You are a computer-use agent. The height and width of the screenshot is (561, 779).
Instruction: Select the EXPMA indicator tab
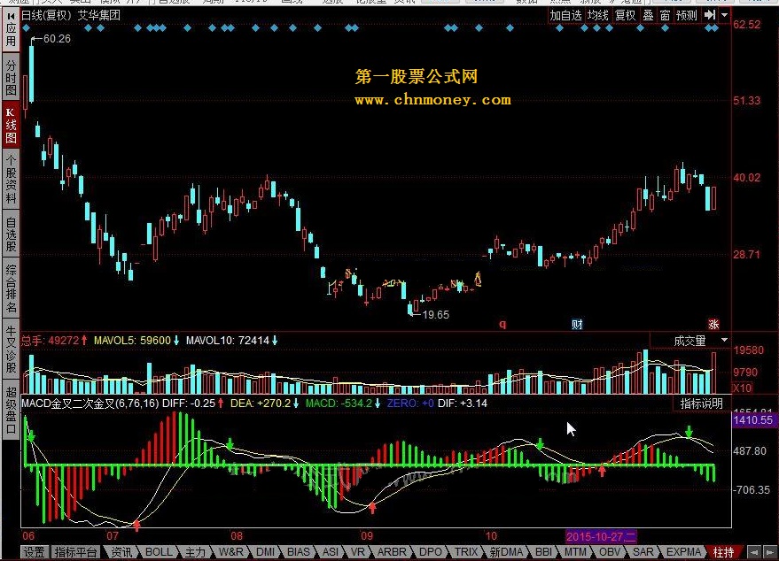tap(683, 552)
